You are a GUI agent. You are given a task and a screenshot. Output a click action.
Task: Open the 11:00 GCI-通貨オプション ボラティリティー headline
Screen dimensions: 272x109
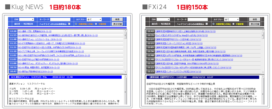48,63
